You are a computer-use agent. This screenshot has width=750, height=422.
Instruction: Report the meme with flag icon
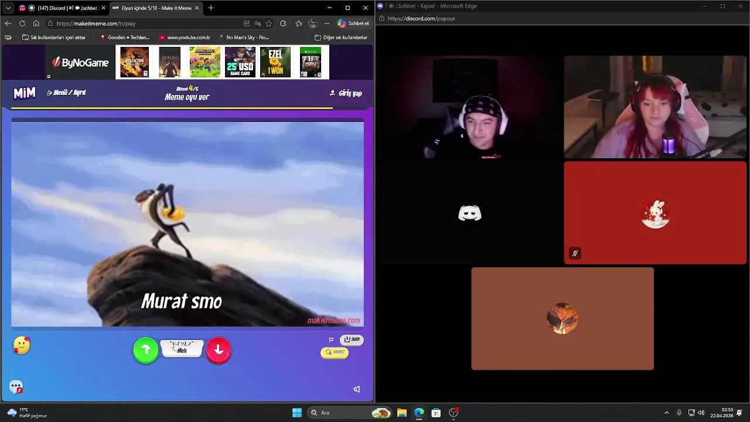pos(331,339)
